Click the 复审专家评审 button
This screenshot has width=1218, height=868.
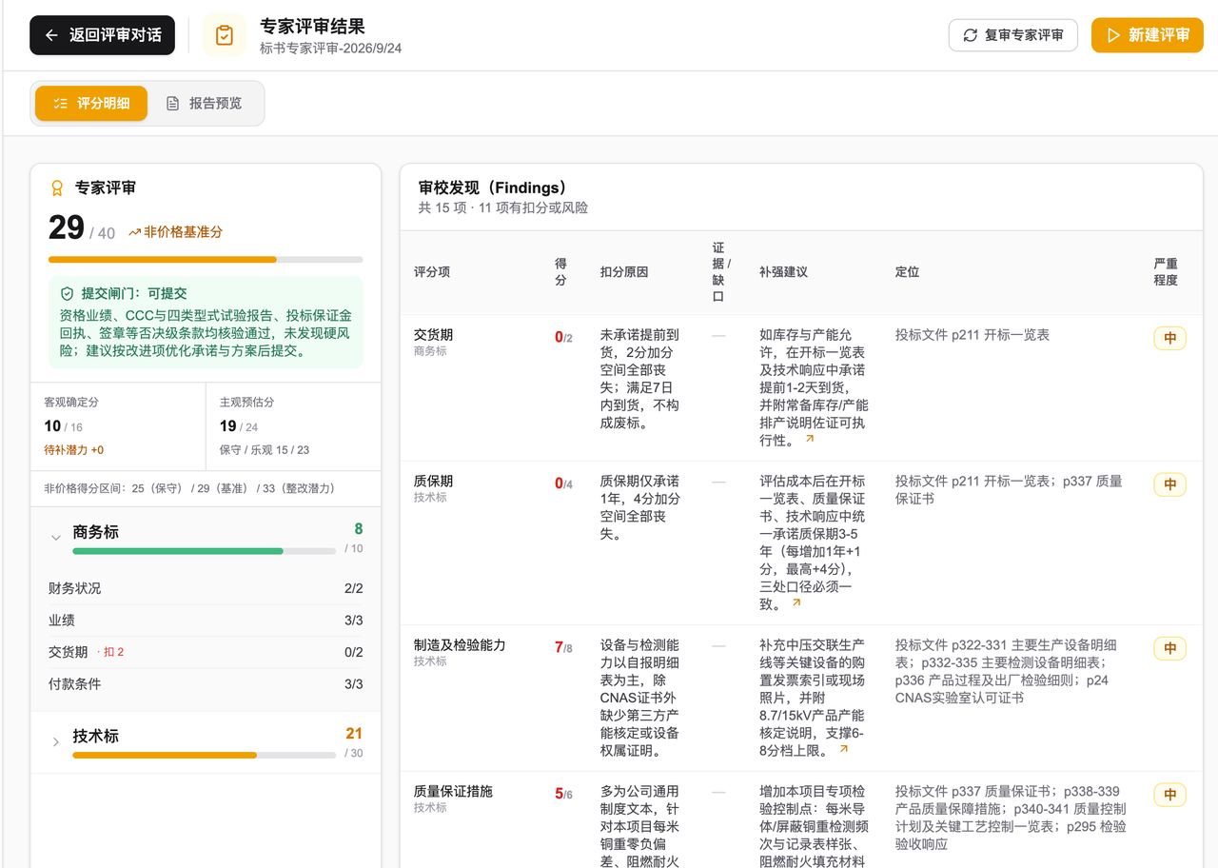click(x=1012, y=35)
